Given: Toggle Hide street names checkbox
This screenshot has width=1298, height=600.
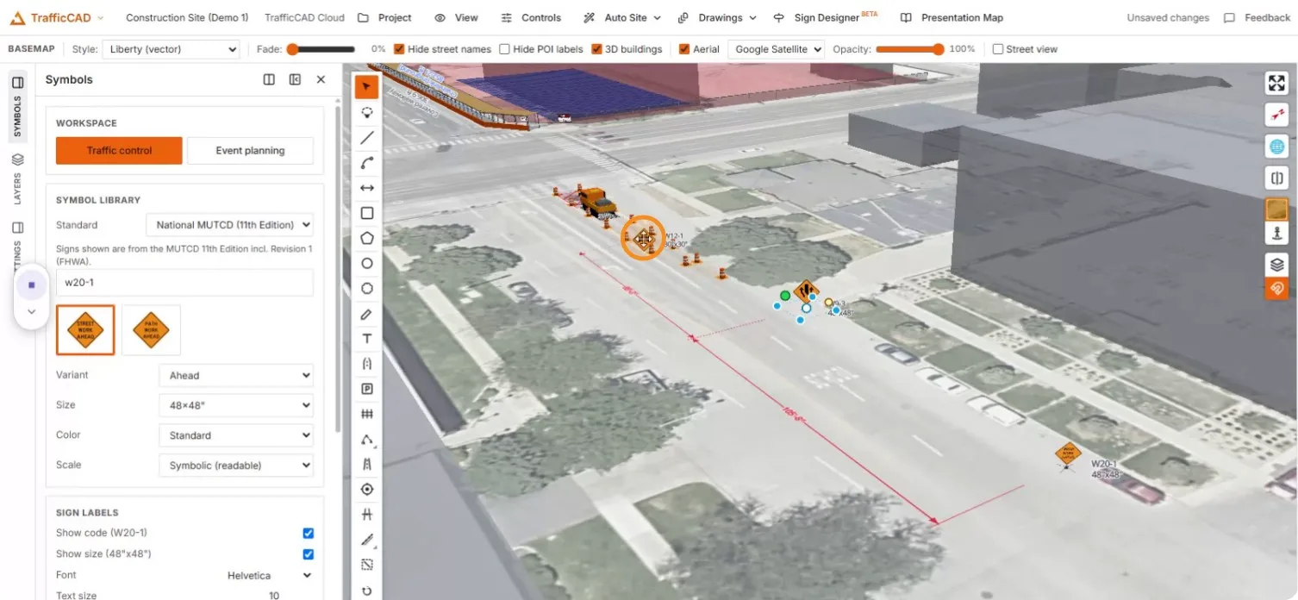Looking at the screenshot, I should 399,49.
